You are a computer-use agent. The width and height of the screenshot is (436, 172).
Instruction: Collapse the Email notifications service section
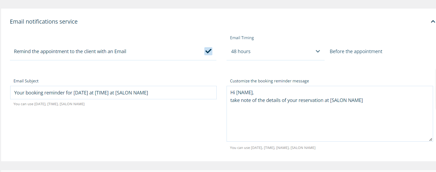(433, 21)
